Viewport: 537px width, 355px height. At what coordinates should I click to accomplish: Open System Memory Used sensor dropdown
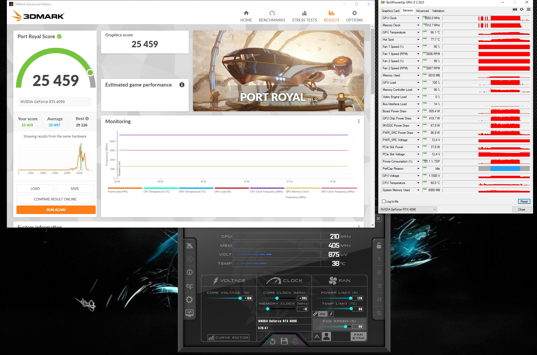point(418,190)
